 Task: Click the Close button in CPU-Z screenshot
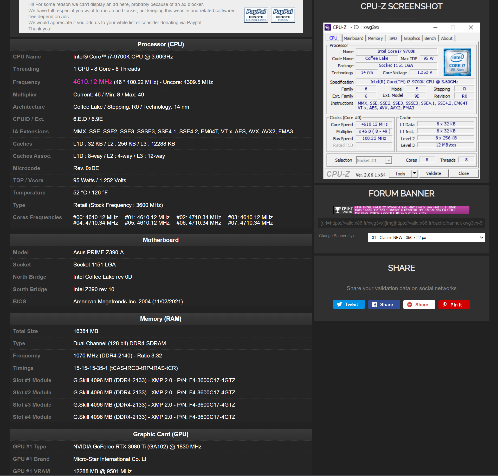pyautogui.click(x=463, y=173)
